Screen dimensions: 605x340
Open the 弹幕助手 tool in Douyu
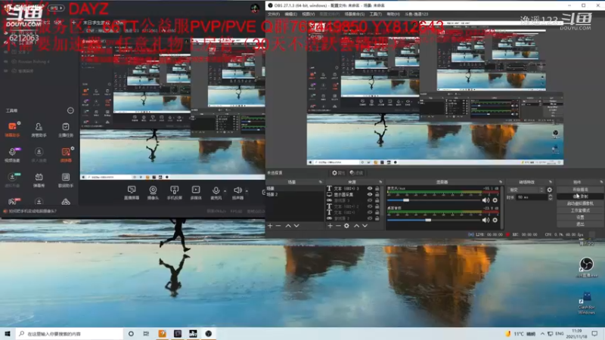tap(12, 129)
